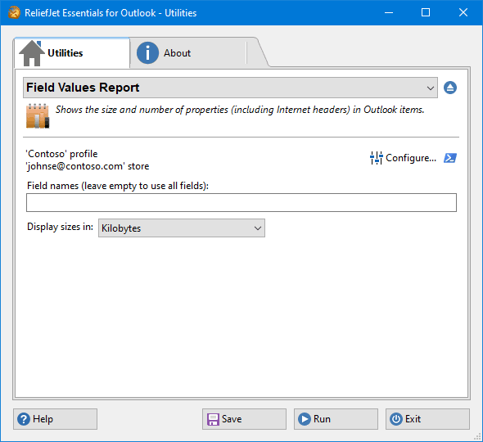The height and width of the screenshot is (442, 483).
Task: Click the house icon on Utilities tab
Action: (32, 53)
